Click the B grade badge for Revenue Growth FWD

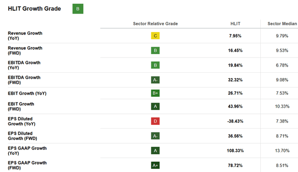point(155,50)
